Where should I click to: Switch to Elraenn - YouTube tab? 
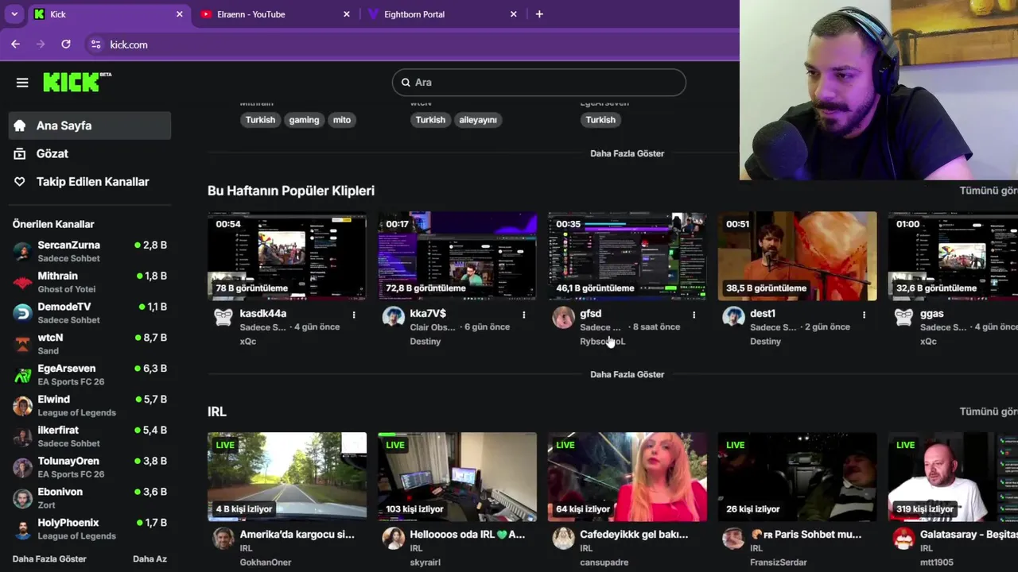275,14
